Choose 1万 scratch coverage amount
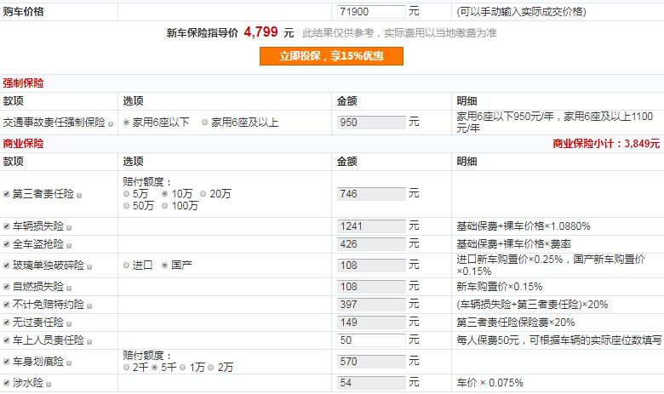 [182, 368]
